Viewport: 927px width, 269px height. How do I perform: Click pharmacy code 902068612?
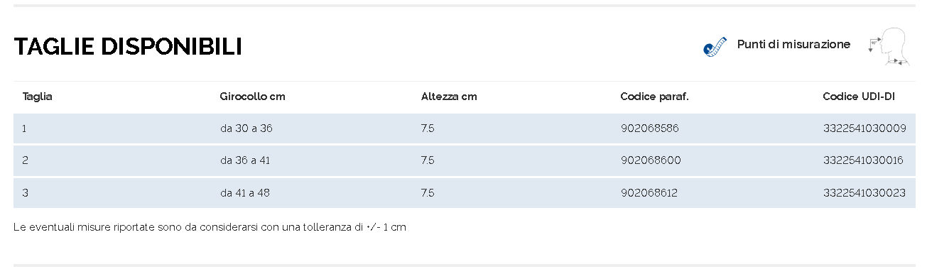(650, 192)
